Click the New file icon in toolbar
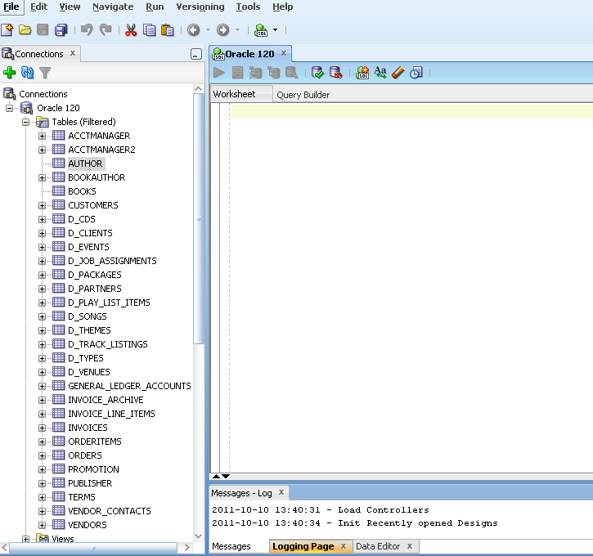The image size is (593, 556). point(7,30)
